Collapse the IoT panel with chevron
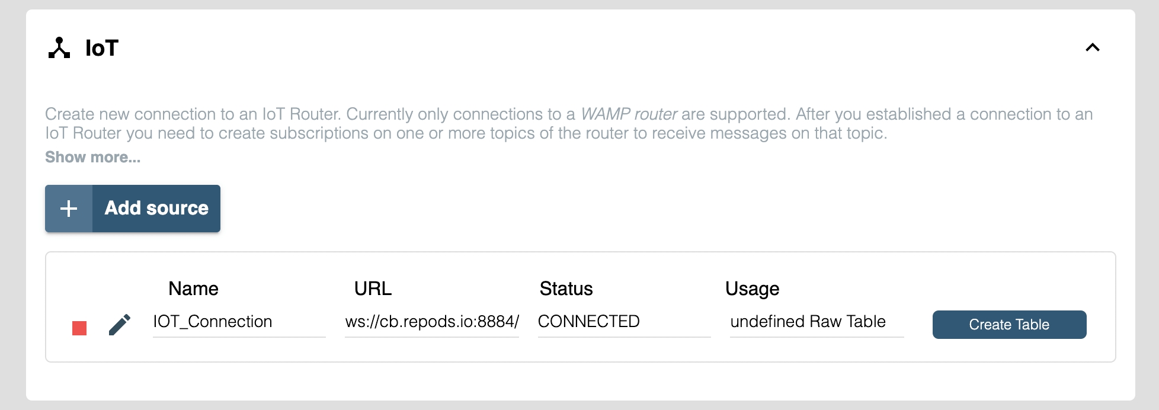Screen dimensions: 1159x410 pos(1092,47)
